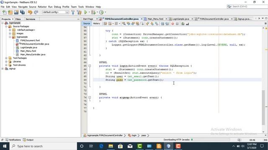Expand the Libraries node
This screenshot has height=150, width=268.
[x=6, y=62]
